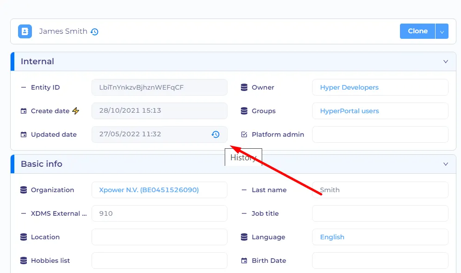Click database icon beside Hobbies list label
Viewport: 461px width, 273px height.
click(x=24, y=261)
